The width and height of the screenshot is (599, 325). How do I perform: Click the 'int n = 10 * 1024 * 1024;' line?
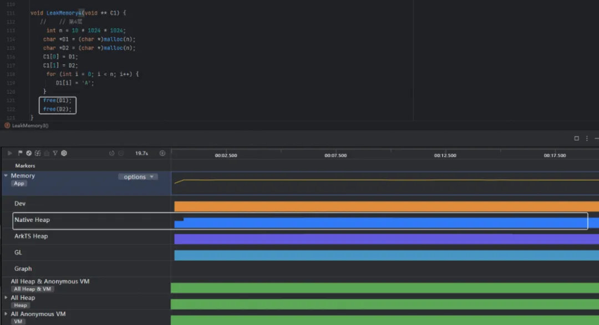pyautogui.click(x=86, y=31)
